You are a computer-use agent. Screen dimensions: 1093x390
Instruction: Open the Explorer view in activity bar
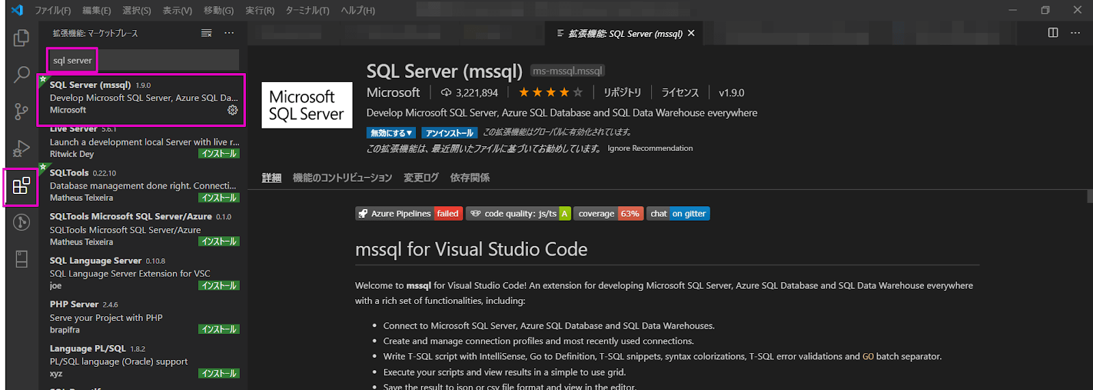point(21,38)
